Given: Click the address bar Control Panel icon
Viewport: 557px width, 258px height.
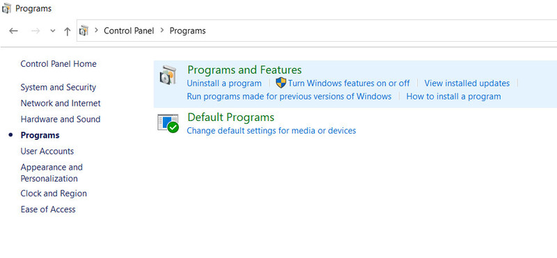Looking at the screenshot, I should [84, 31].
